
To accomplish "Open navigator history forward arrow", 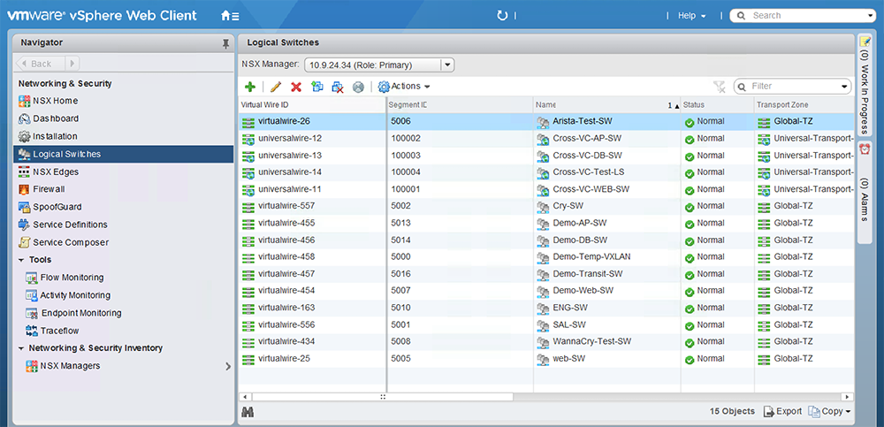I will 72,64.
